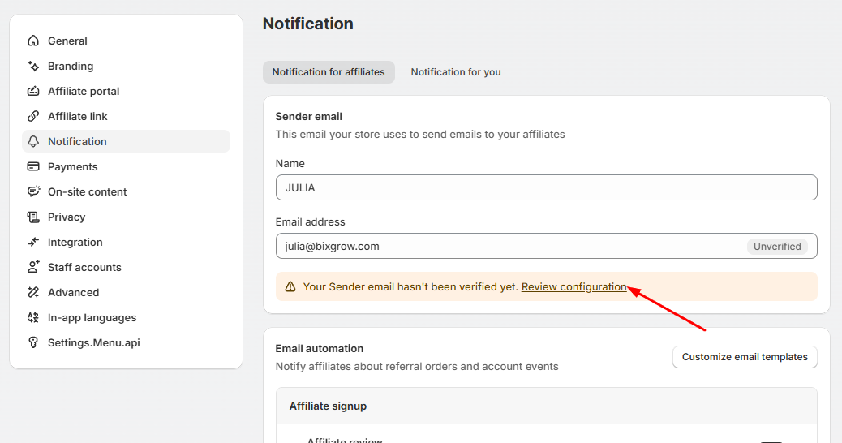Click the Affiliate link chain icon
842x443 pixels.
(33, 116)
